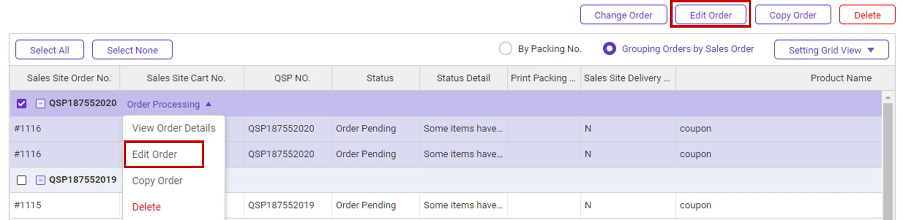Image resolution: width=903 pixels, height=220 pixels.
Task: Pick the red Delete menu entry
Action: coord(146,207)
